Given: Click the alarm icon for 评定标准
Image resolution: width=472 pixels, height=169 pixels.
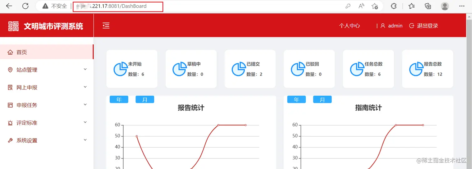Looking at the screenshot, I should pos(10,123).
